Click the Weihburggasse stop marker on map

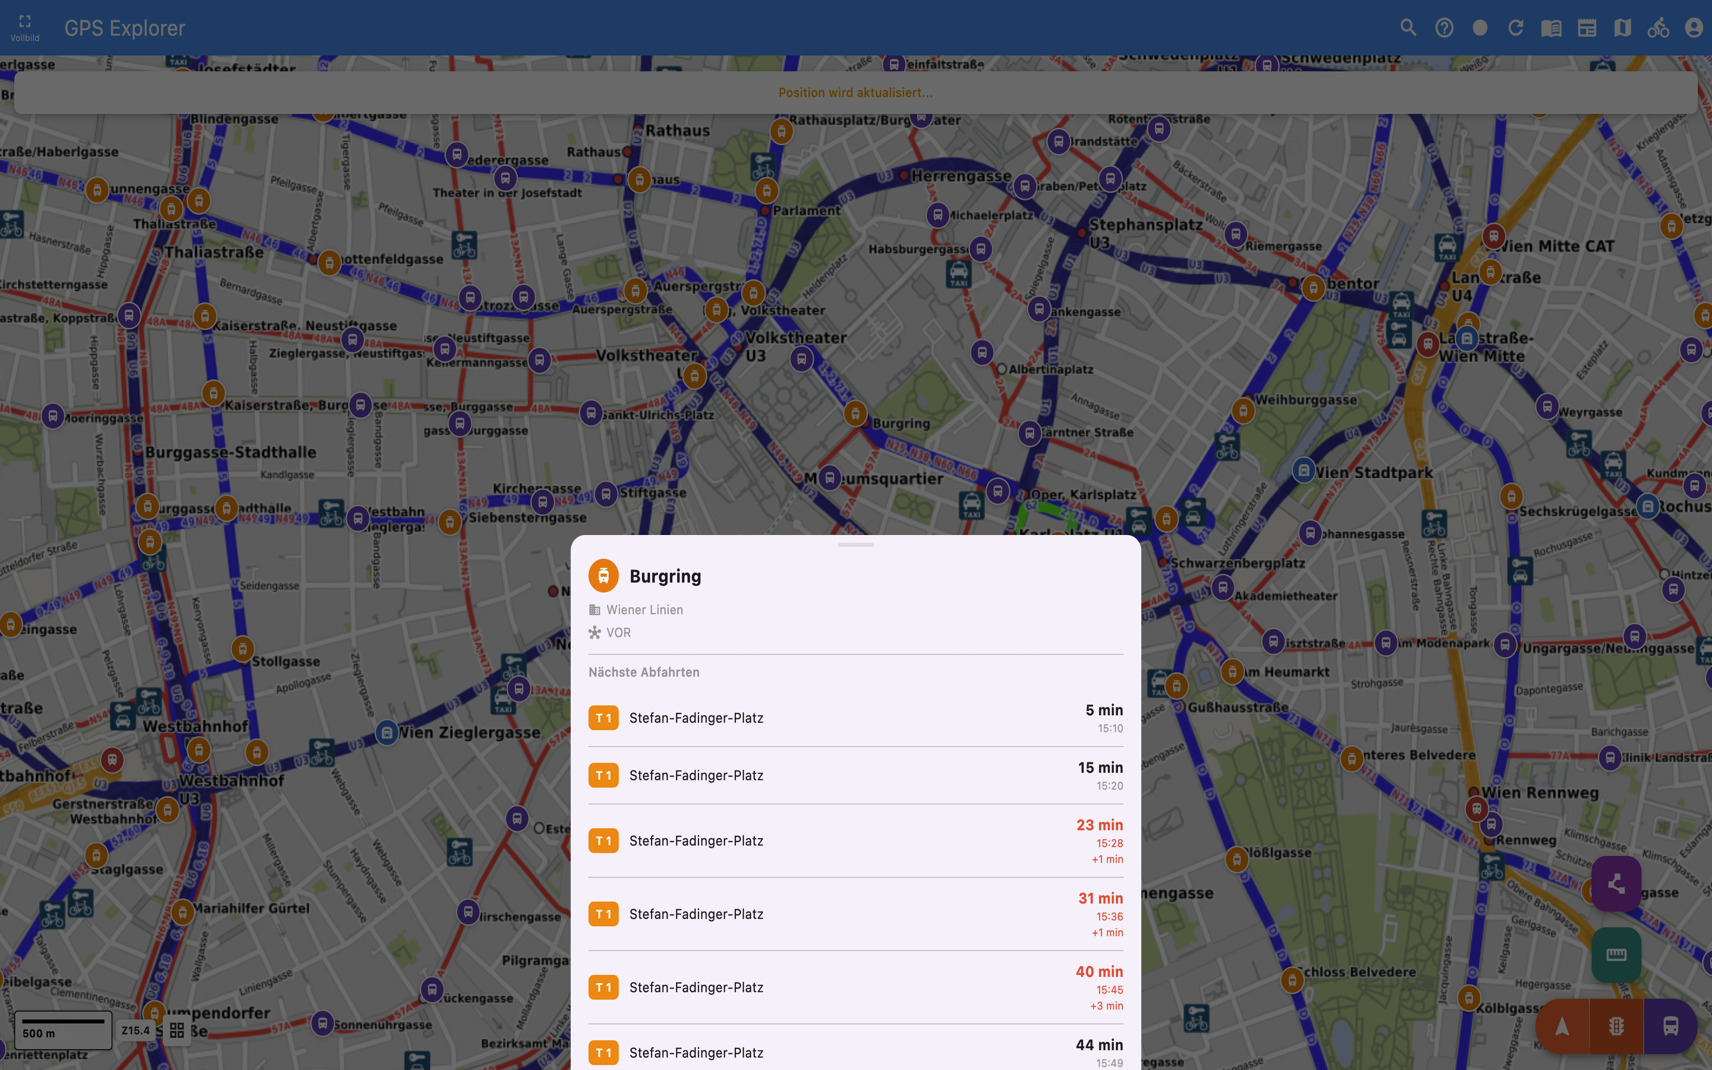click(x=1243, y=410)
